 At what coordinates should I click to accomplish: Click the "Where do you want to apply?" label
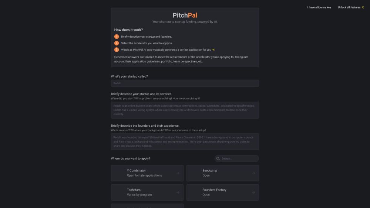click(x=131, y=158)
